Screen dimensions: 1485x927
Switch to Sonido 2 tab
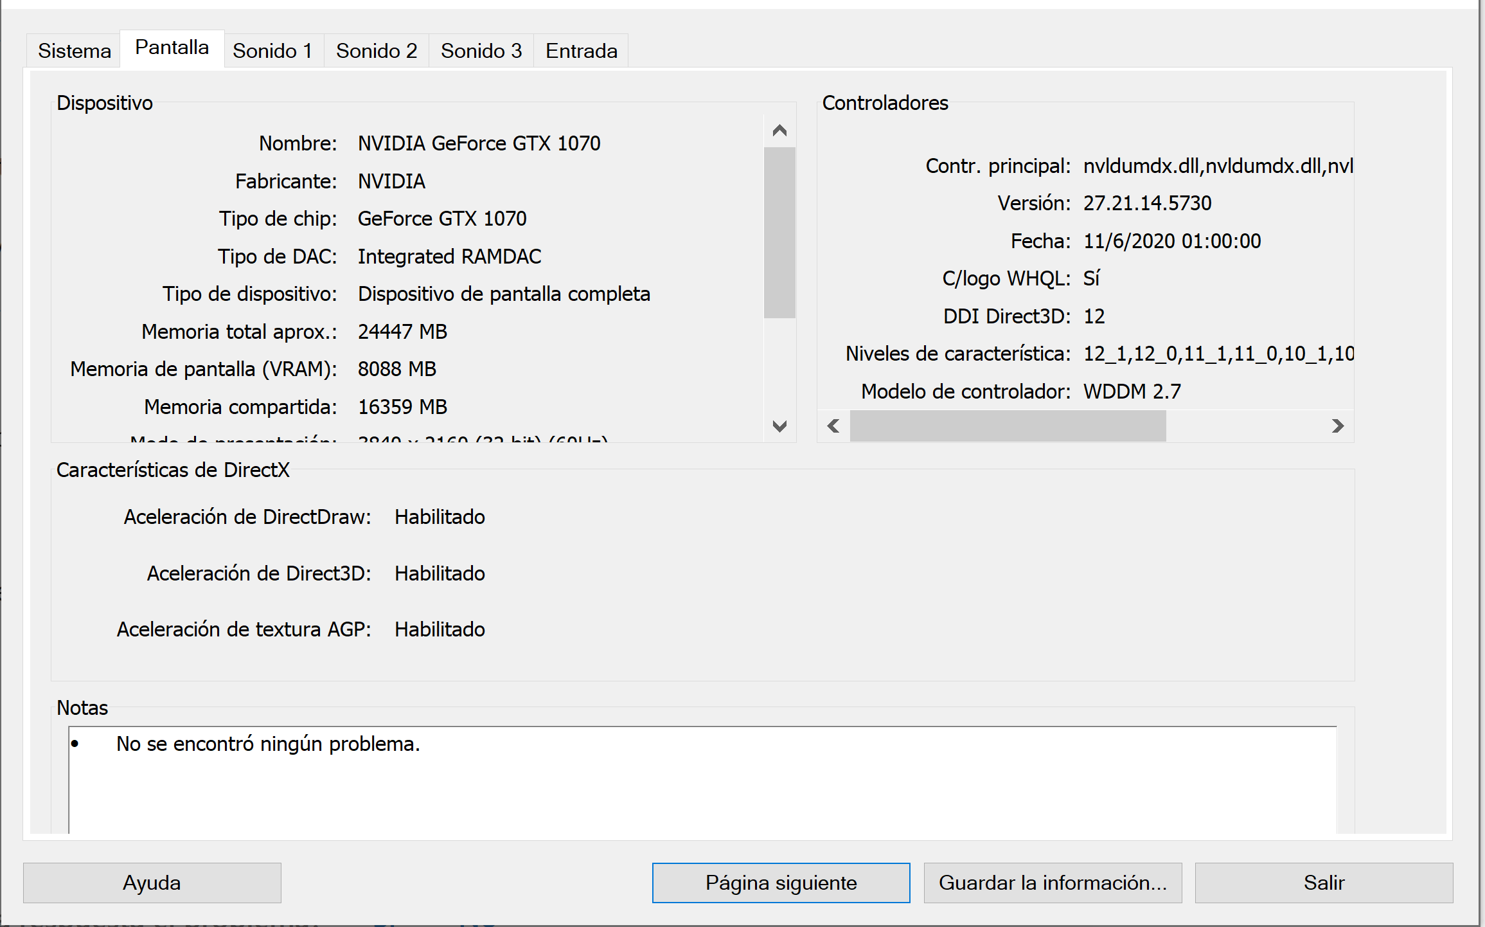coord(377,51)
